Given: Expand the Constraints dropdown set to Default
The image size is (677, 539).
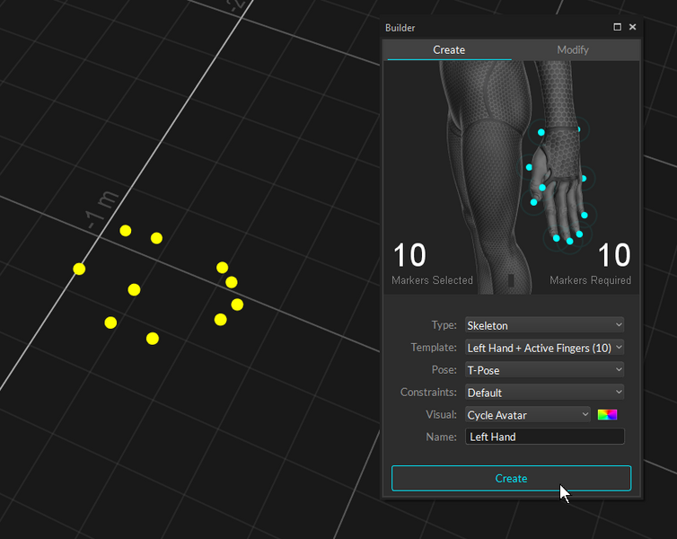Looking at the screenshot, I should (x=544, y=393).
